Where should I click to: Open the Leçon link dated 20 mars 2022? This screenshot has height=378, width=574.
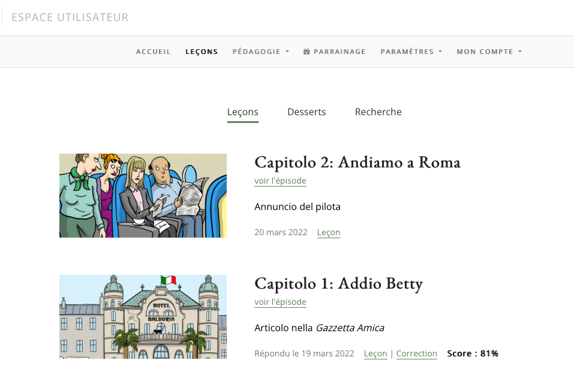pyautogui.click(x=329, y=233)
